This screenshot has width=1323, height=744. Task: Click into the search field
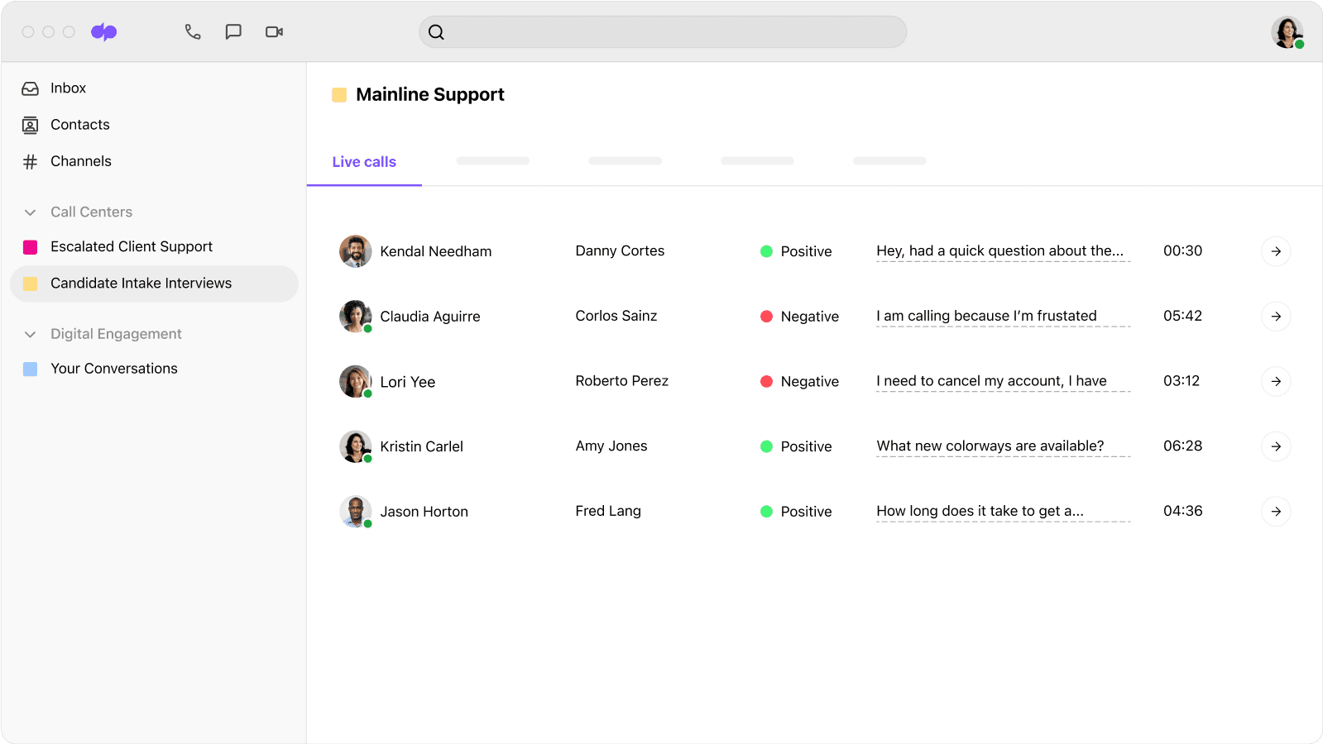click(x=662, y=32)
